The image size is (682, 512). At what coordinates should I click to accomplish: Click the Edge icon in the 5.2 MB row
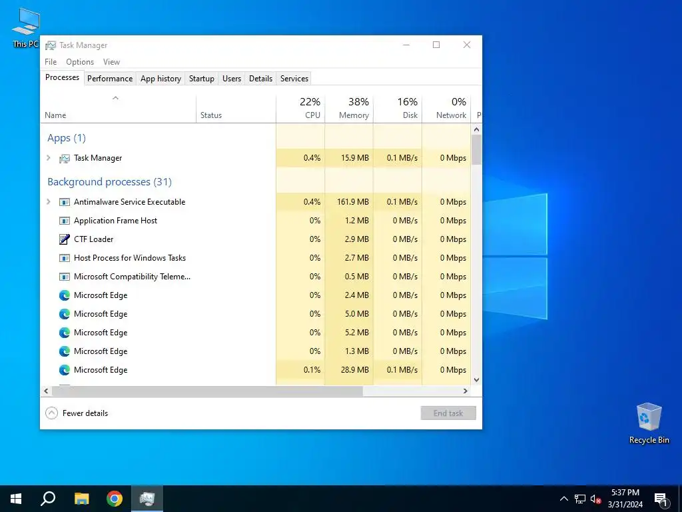pyautogui.click(x=65, y=333)
